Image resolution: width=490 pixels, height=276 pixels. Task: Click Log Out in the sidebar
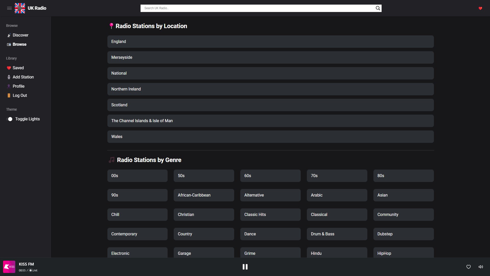coord(20,96)
